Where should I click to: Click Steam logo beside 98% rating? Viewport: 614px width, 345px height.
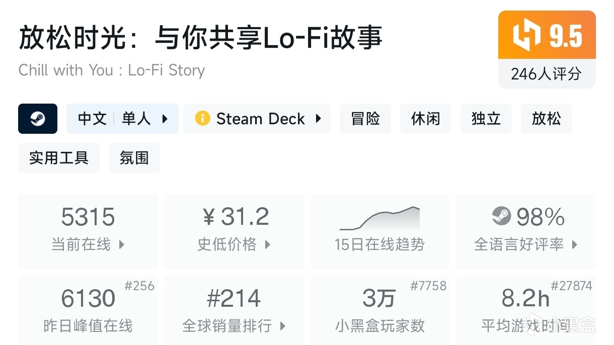[501, 217]
